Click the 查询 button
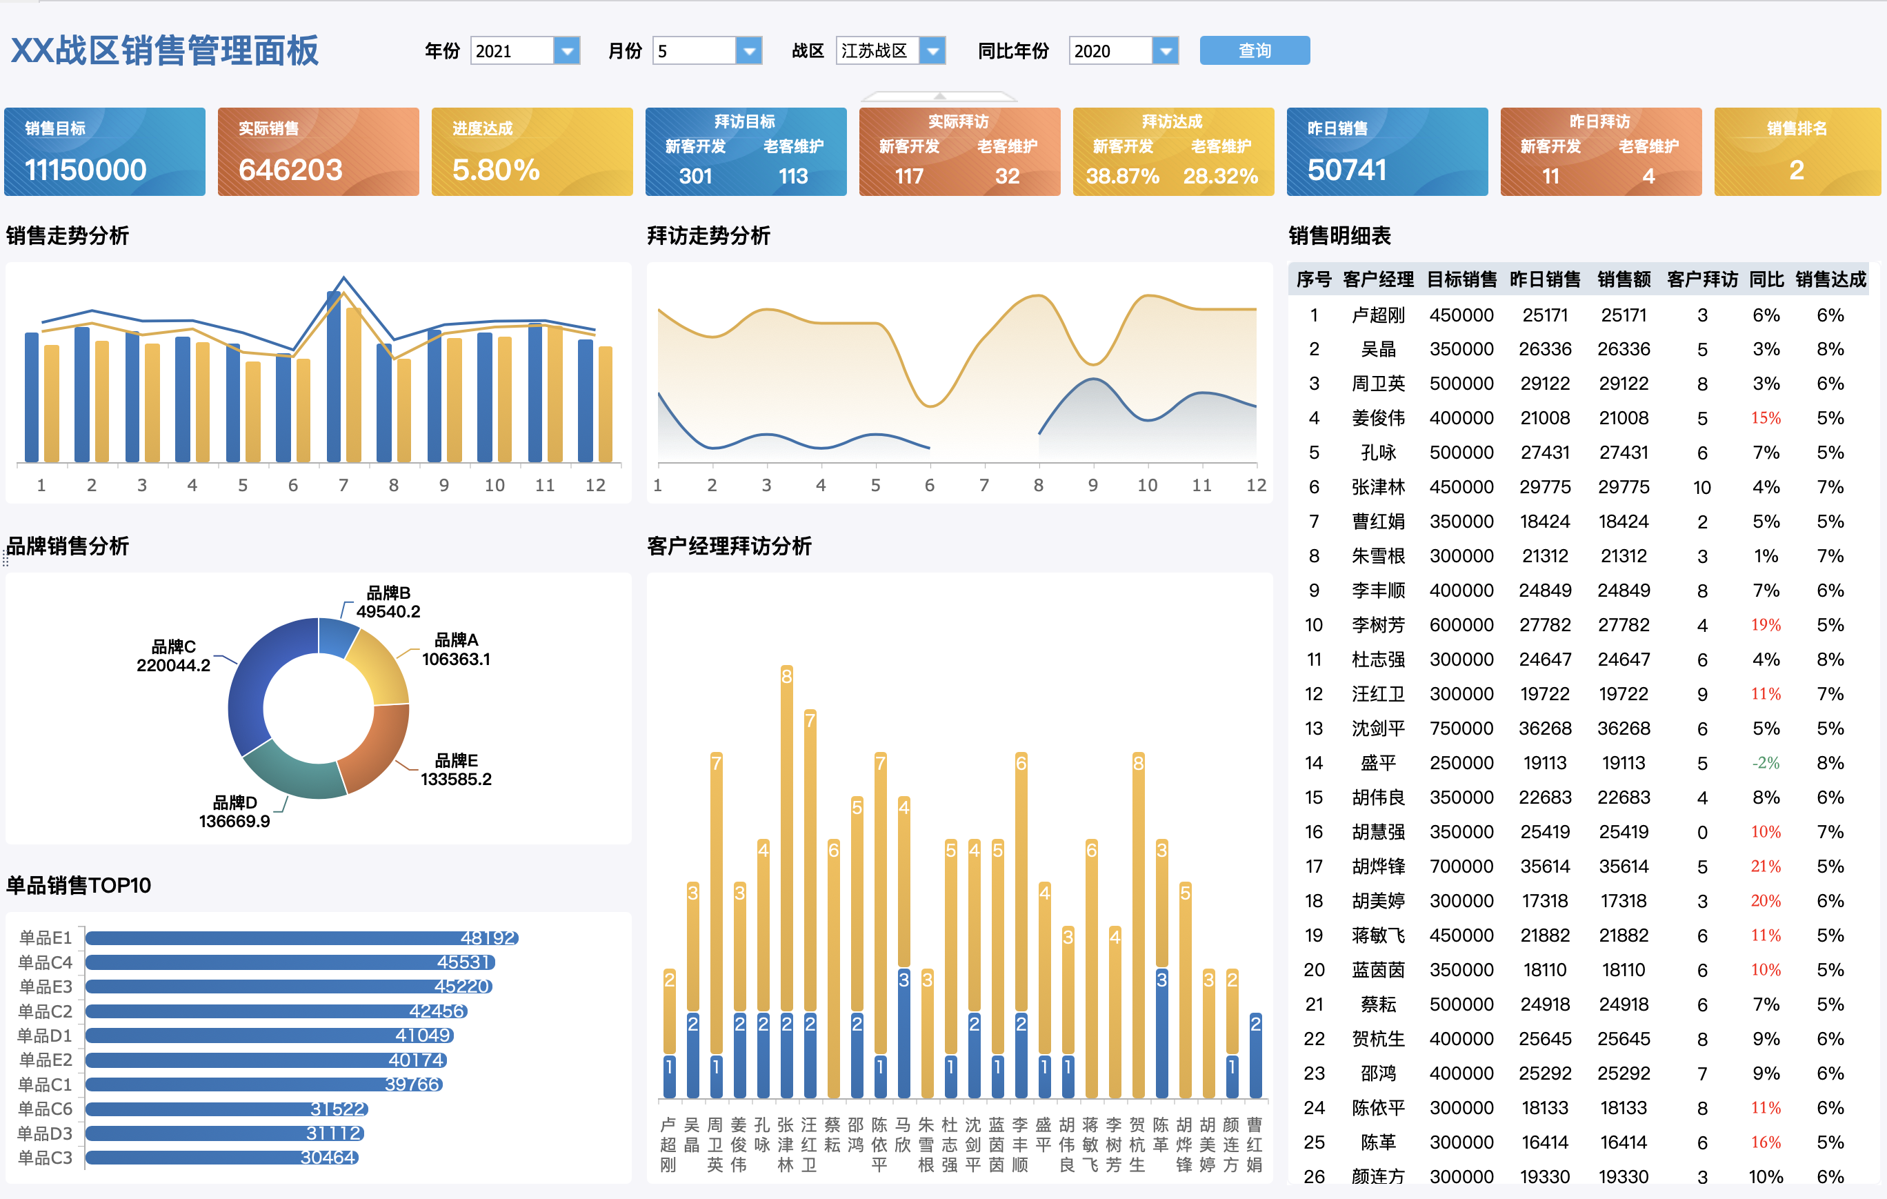Viewport: 1887px width, 1199px height. (x=1254, y=51)
